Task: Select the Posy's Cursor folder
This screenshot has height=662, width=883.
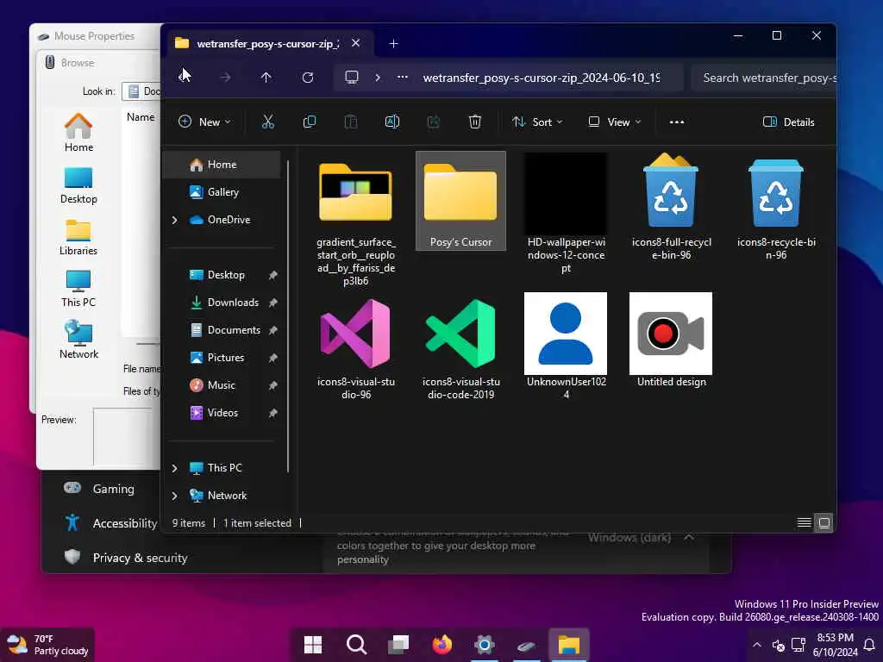Action: coord(460,201)
